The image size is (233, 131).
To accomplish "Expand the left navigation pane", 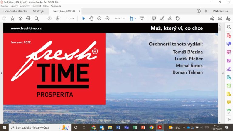I will pyautogui.click(x=2, y=73).
